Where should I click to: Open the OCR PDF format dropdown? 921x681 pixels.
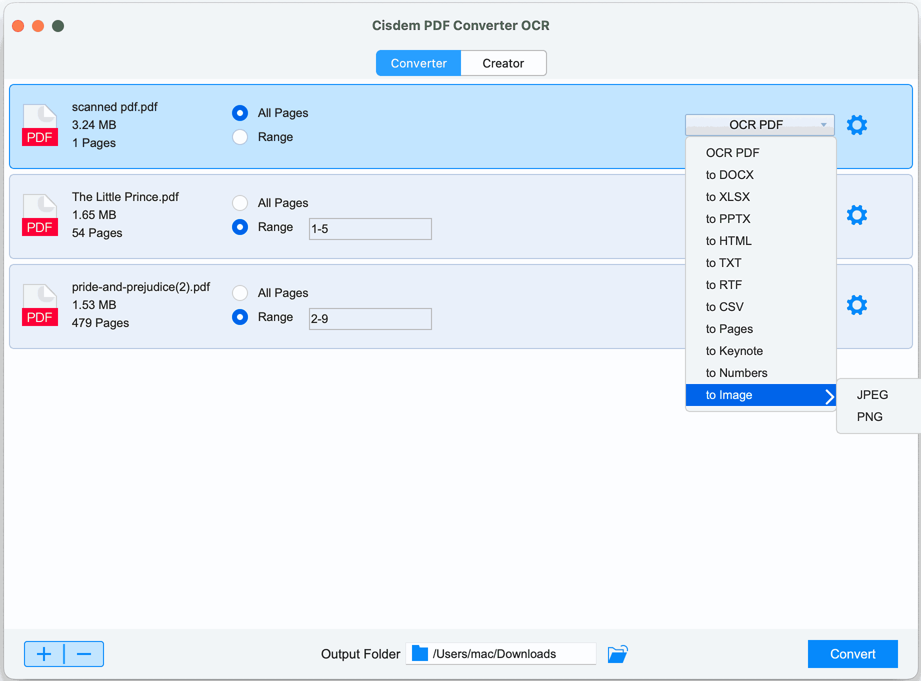(x=759, y=125)
